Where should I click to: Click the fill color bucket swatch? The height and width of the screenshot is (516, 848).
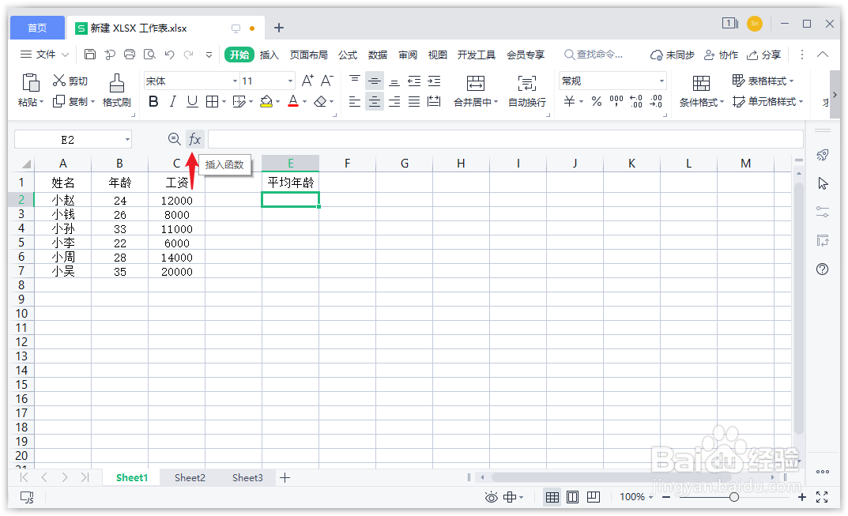pos(266,102)
